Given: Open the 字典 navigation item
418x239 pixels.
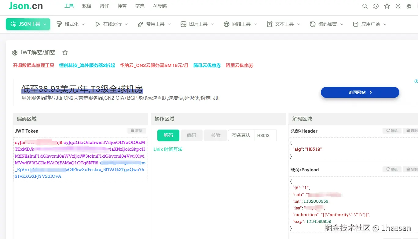Looking at the screenshot, I should coord(140,6).
